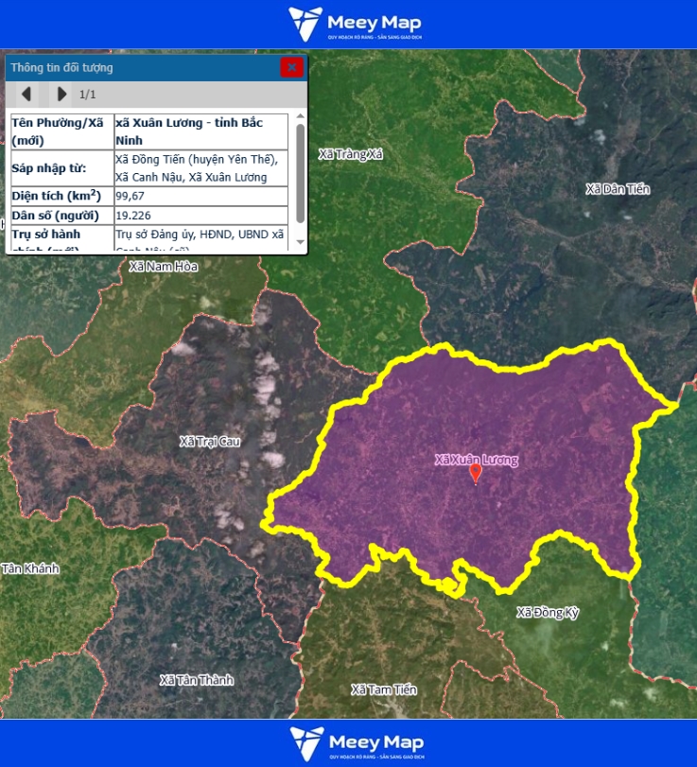Click the Xã Tràng Xá map label
This screenshot has height=767, width=697.
click(351, 154)
